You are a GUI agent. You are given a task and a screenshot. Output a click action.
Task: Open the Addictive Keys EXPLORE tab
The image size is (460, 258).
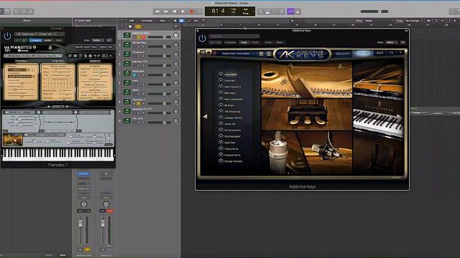(x=363, y=53)
